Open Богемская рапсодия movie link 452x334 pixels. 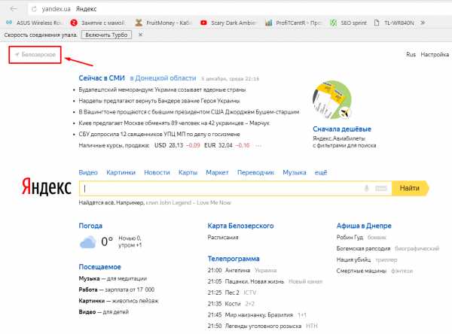[x=363, y=248]
